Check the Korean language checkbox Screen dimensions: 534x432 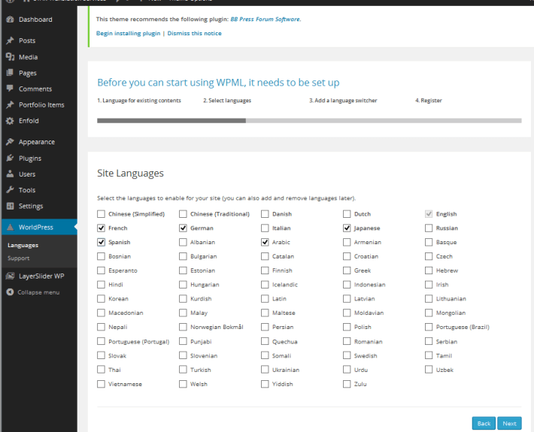(101, 299)
